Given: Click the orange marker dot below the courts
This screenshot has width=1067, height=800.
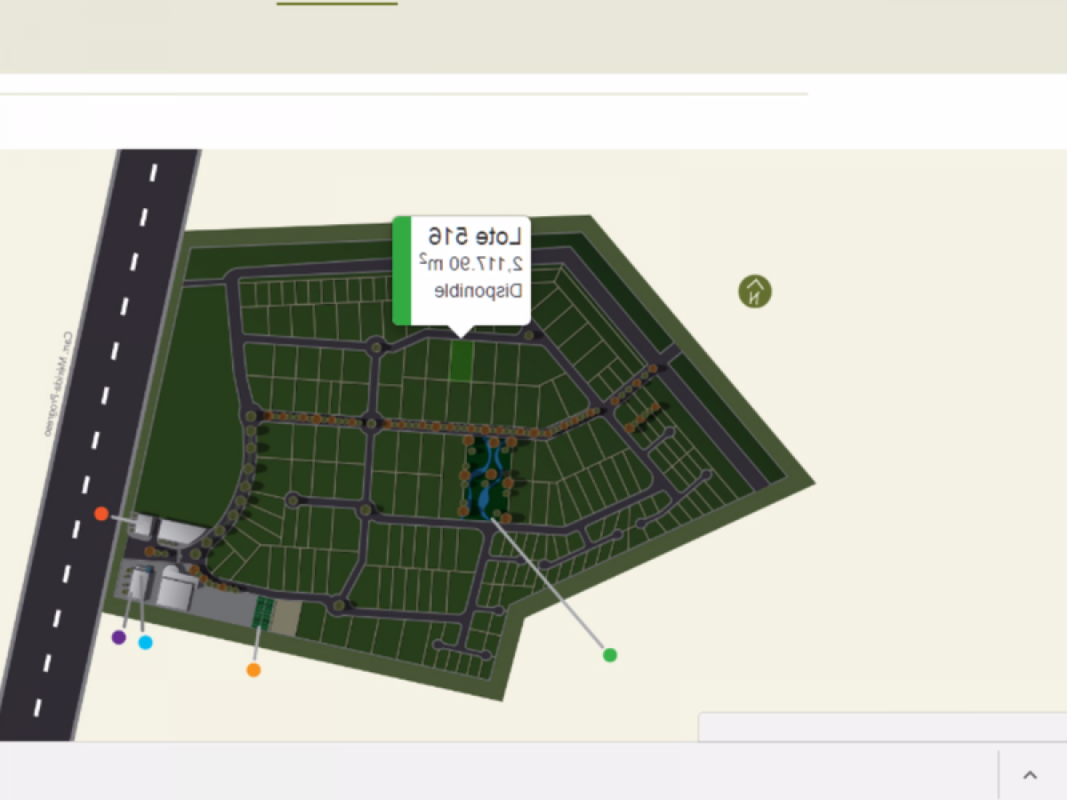Looking at the screenshot, I should click(x=253, y=670).
